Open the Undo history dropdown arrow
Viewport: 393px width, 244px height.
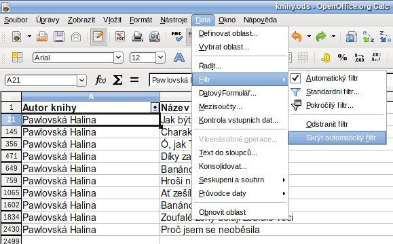click(x=309, y=37)
